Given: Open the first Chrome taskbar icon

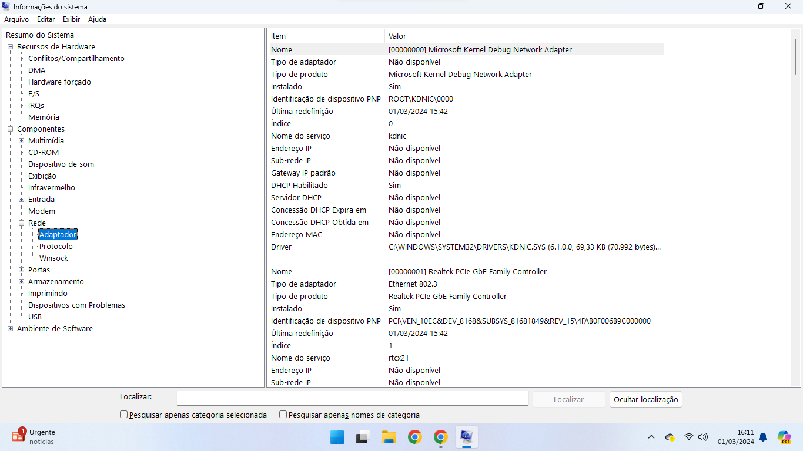Looking at the screenshot, I should tap(415, 437).
